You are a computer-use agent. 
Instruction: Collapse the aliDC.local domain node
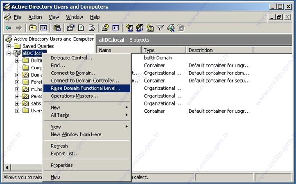point(9,54)
